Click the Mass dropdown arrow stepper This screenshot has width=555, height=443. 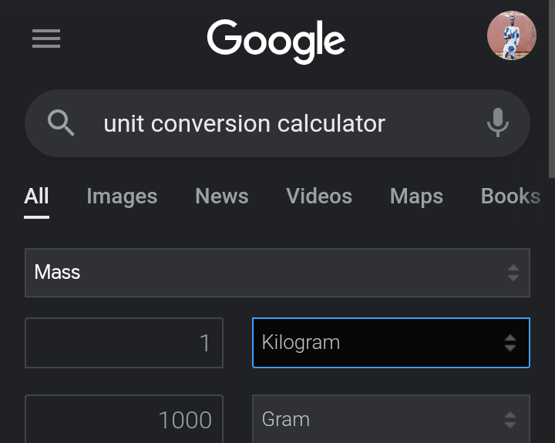point(513,273)
